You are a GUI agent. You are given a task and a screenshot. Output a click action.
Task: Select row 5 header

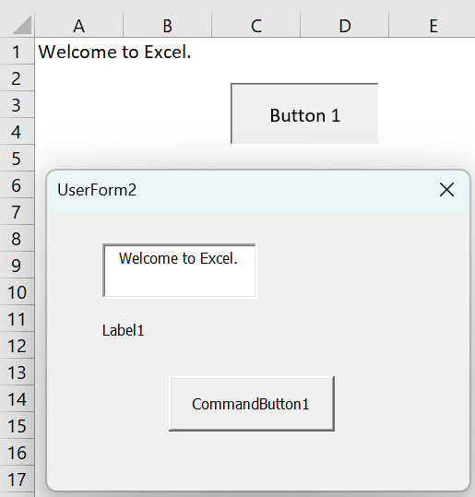tap(17, 159)
